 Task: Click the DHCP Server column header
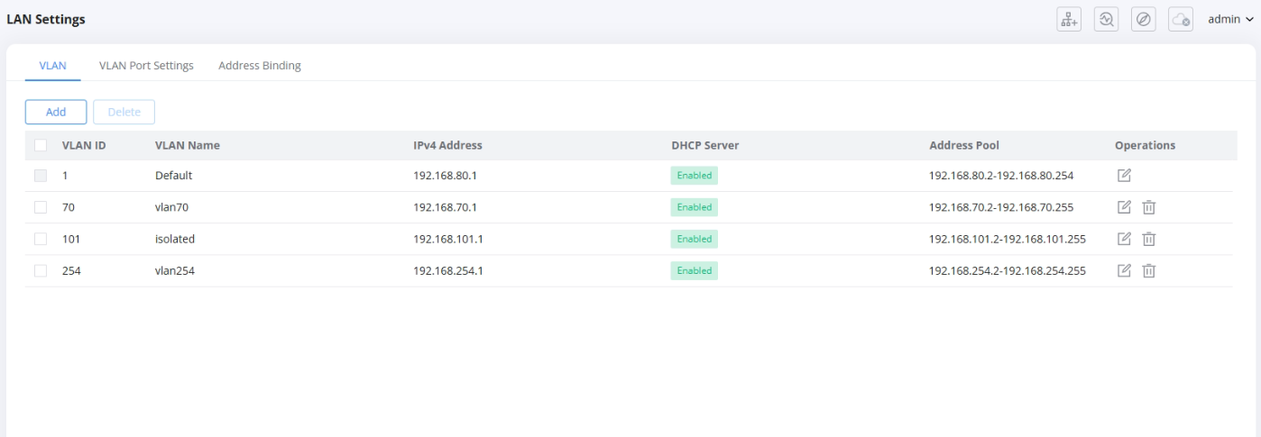[705, 145]
